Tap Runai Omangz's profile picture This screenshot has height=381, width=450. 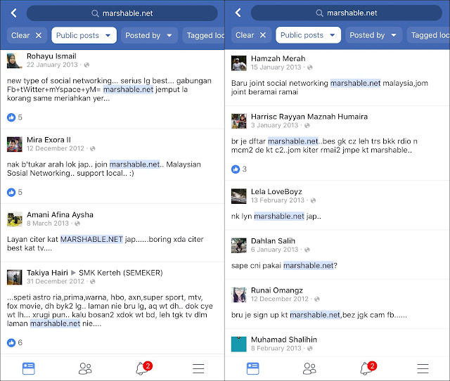pos(239,295)
